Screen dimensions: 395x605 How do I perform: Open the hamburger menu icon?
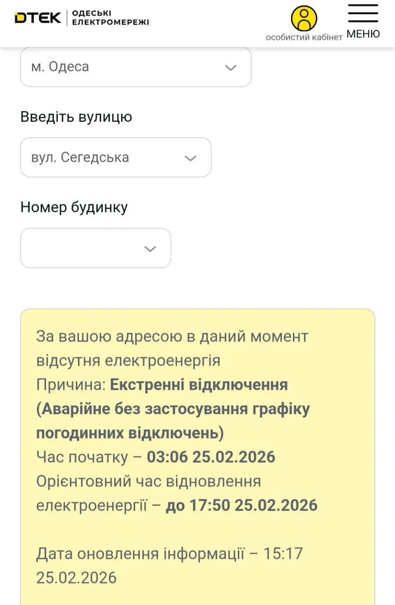[363, 13]
